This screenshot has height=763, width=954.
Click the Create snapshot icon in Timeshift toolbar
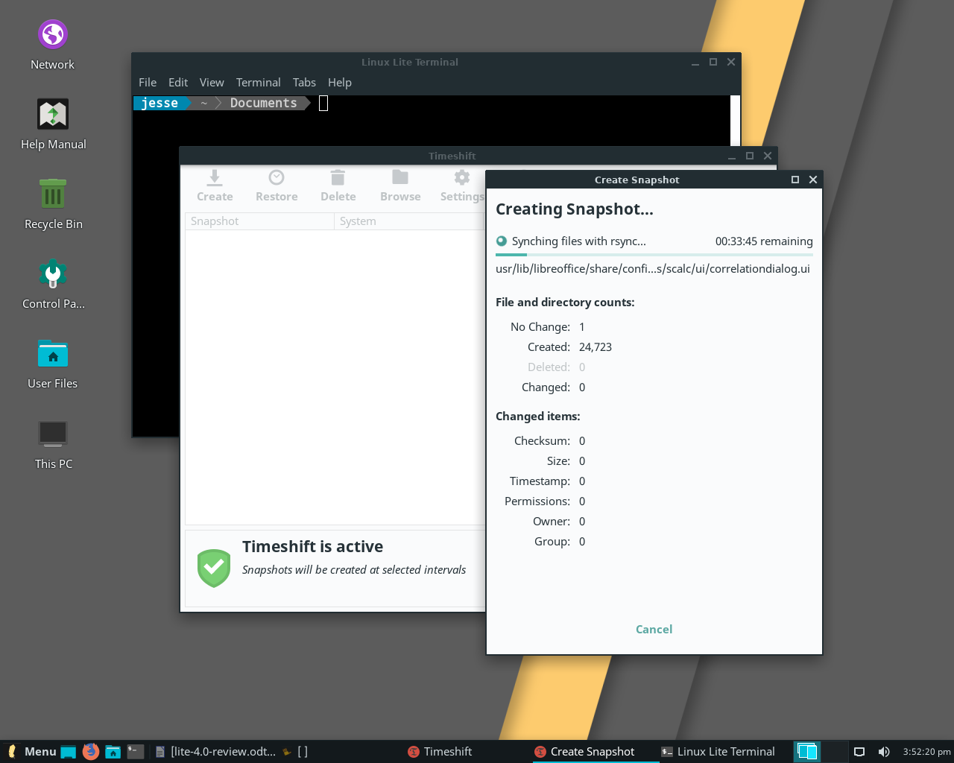click(215, 186)
